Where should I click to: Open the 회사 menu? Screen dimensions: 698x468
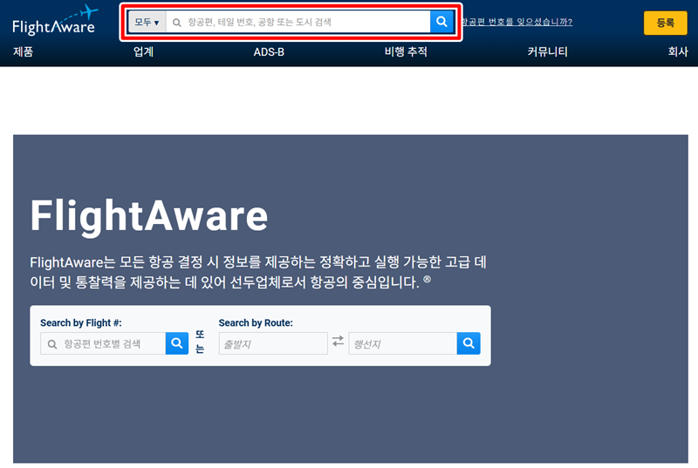(x=678, y=52)
